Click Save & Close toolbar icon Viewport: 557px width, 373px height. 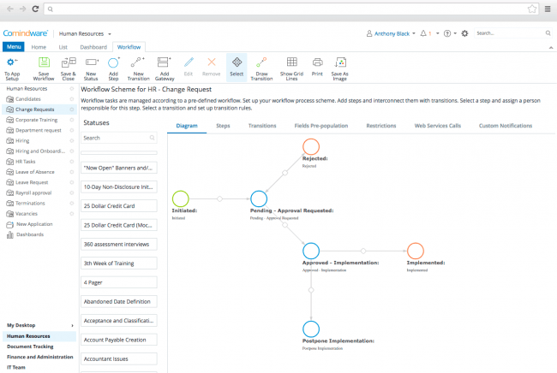[69, 62]
